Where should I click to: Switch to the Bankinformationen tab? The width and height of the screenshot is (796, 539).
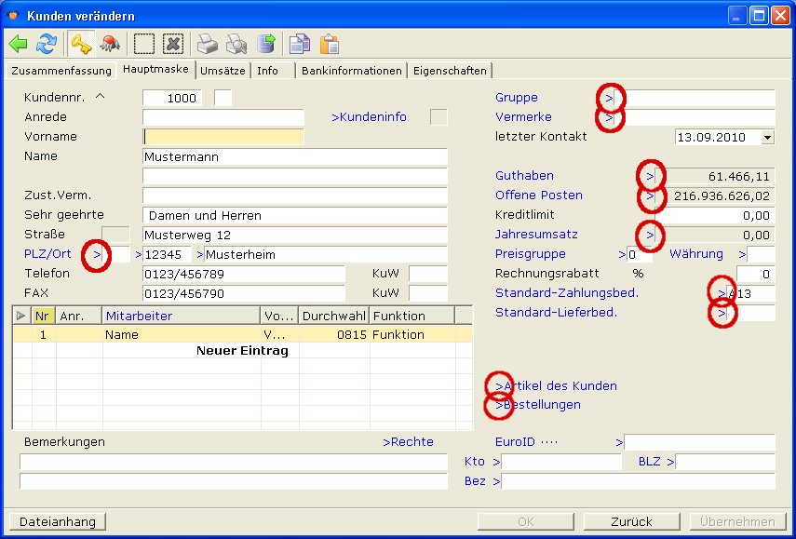tap(352, 71)
